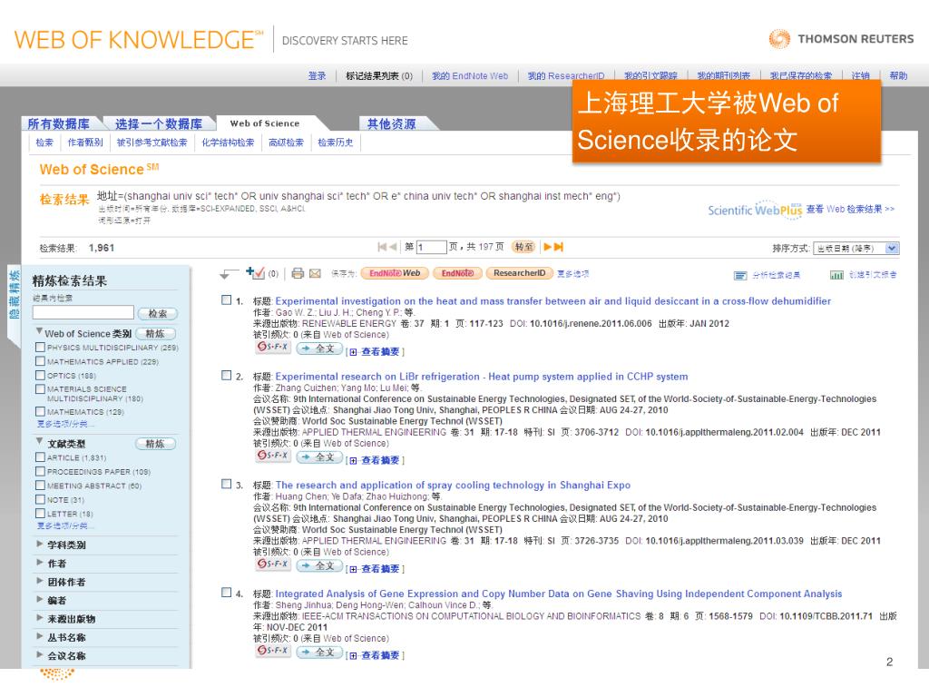Open 全文 full text for result 4
Image resolution: width=929 pixels, height=697 pixels.
pos(319,652)
